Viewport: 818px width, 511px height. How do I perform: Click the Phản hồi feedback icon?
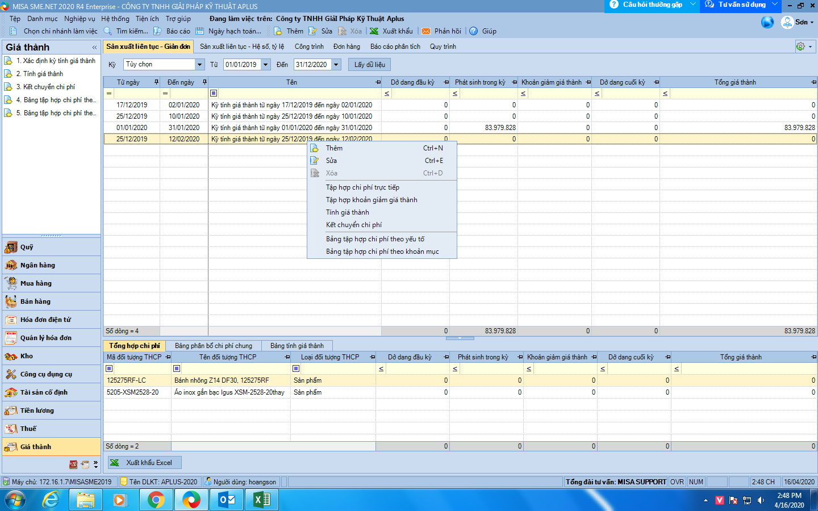(426, 31)
